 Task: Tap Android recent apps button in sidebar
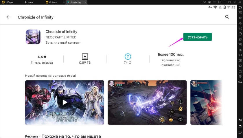[x=240, y=133]
